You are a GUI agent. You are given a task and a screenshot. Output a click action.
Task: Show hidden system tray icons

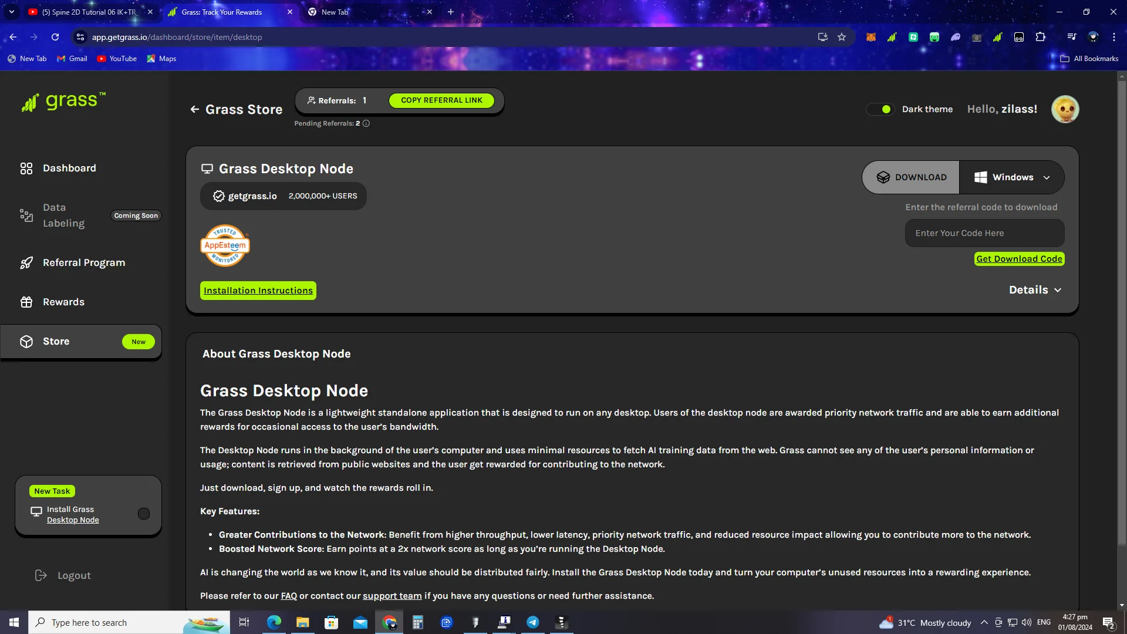tap(984, 622)
